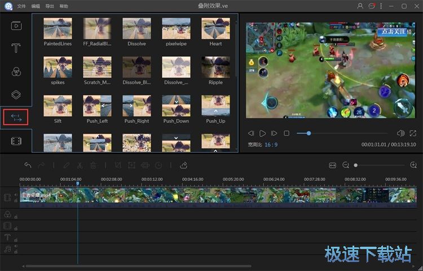Toggle the preview volume speaker
This screenshot has width=423, height=271.
coord(401,134)
